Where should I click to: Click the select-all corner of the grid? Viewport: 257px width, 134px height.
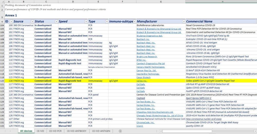pos(2,2)
